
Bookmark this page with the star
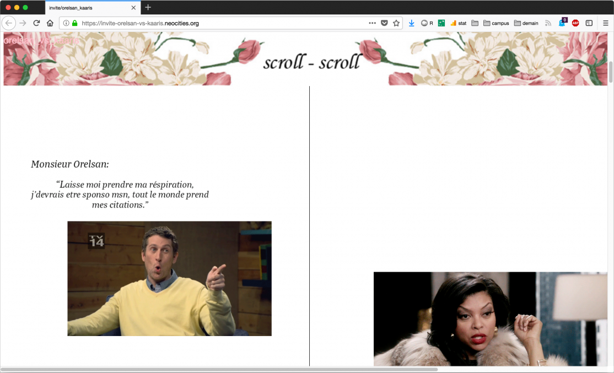(396, 23)
